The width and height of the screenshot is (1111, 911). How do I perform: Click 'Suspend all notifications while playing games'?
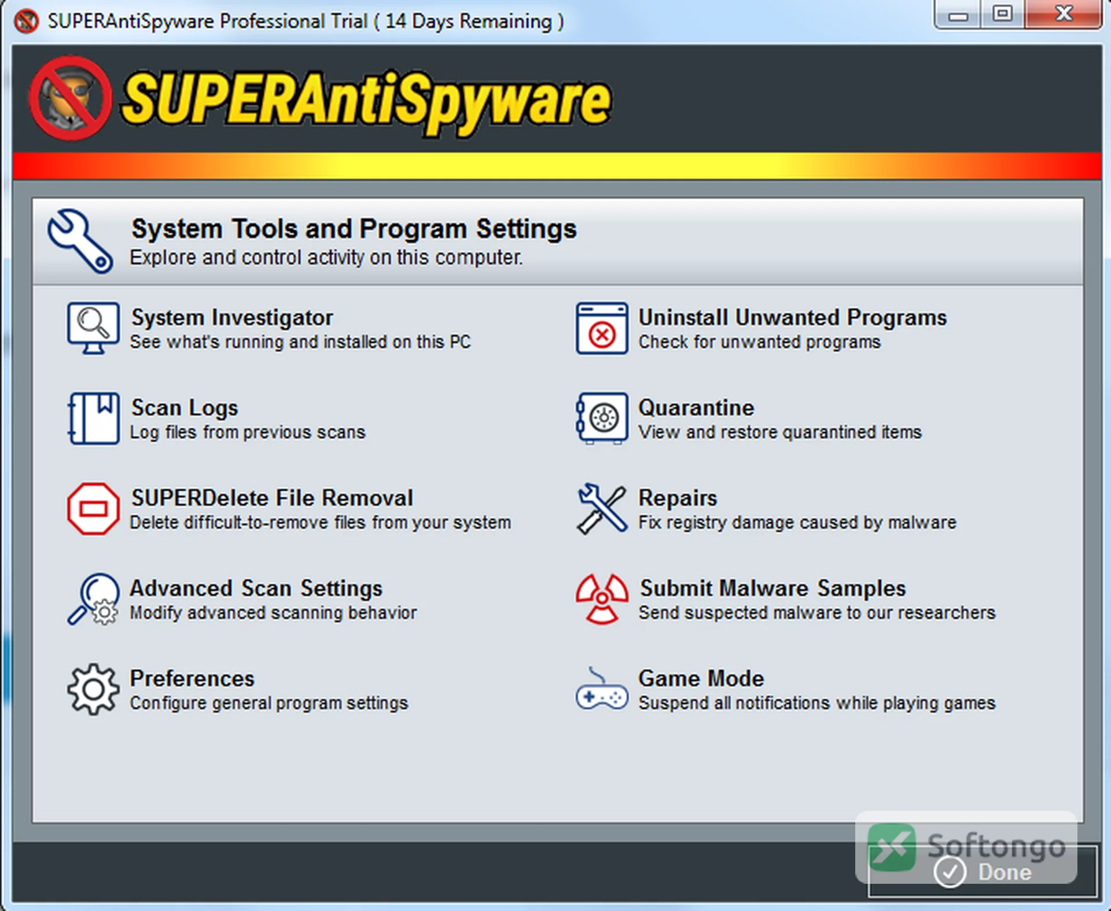pos(817,703)
